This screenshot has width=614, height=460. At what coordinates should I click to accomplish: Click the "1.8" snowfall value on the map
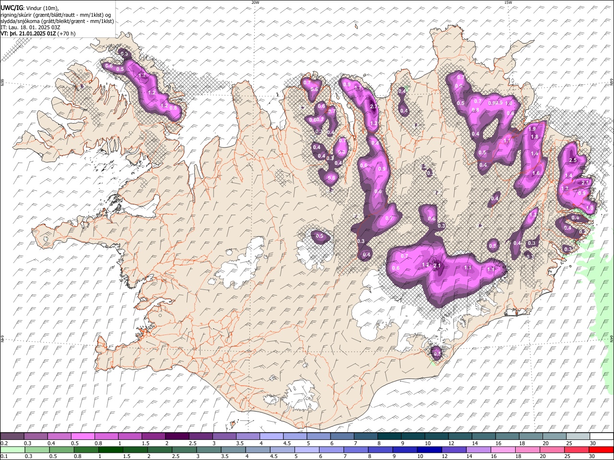point(535,137)
